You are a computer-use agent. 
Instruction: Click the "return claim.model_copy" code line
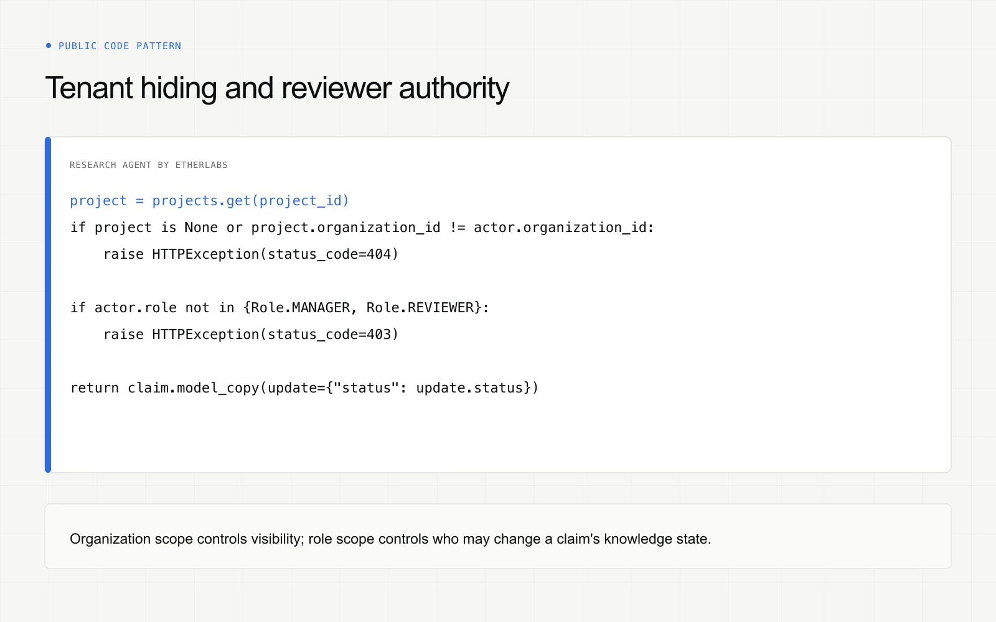click(x=304, y=388)
